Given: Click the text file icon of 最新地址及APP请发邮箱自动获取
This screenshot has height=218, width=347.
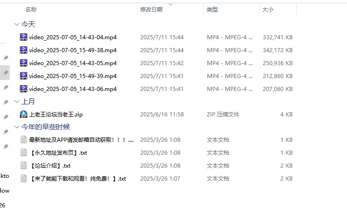Looking at the screenshot, I should coord(24,140).
